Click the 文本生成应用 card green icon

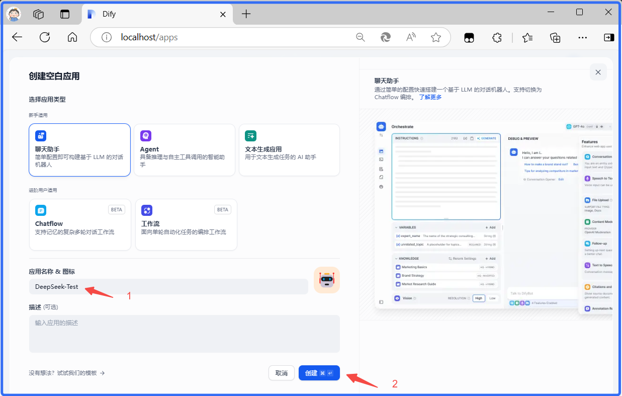point(250,135)
